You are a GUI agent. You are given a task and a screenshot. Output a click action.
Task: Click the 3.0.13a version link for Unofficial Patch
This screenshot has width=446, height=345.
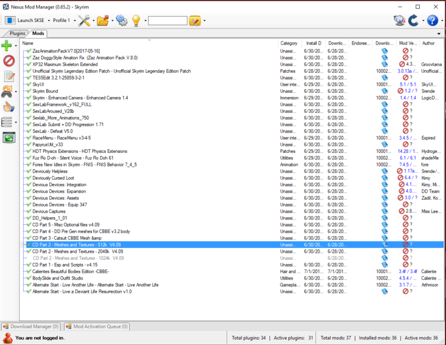pos(407,71)
